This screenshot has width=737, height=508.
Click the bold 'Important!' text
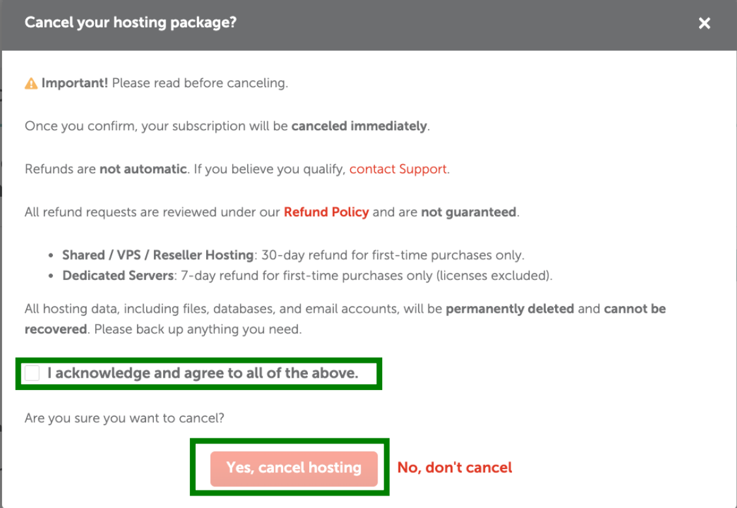point(75,83)
